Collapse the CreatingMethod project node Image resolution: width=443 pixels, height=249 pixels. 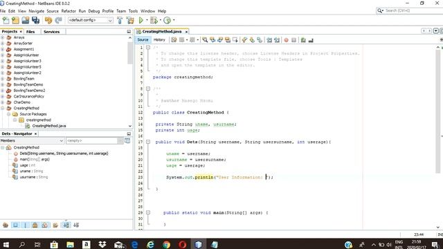pos(3,108)
